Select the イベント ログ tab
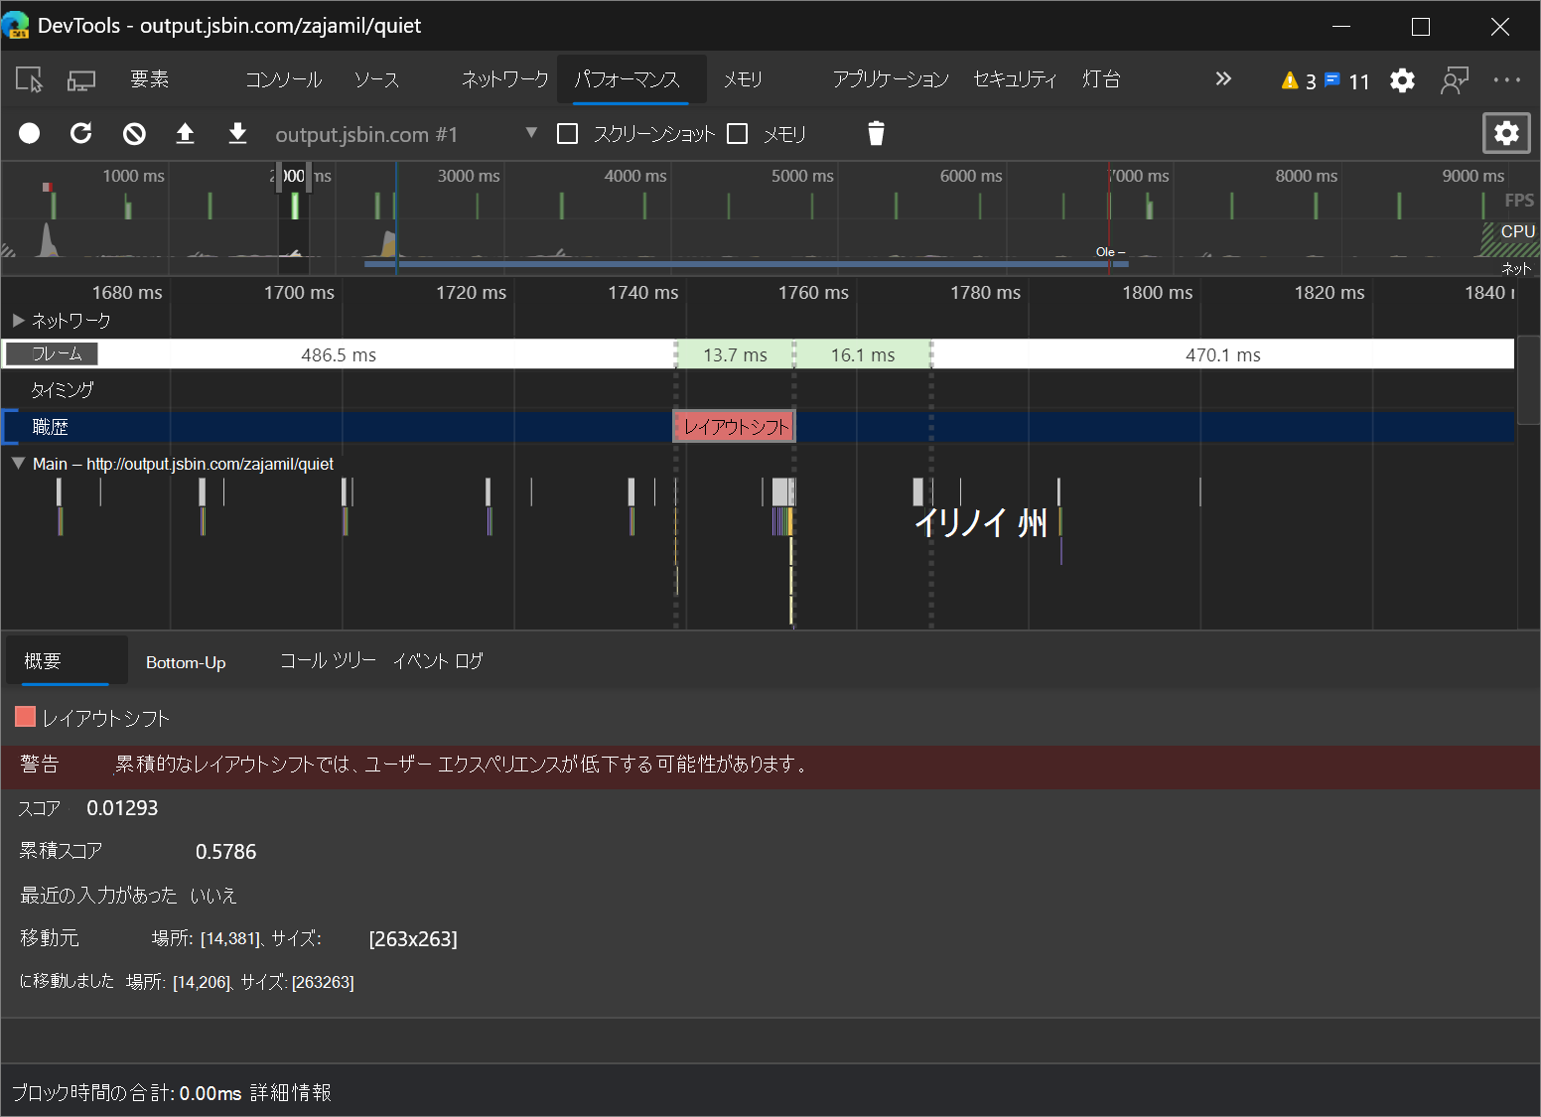Screen dimensions: 1541x1117 tap(438, 661)
